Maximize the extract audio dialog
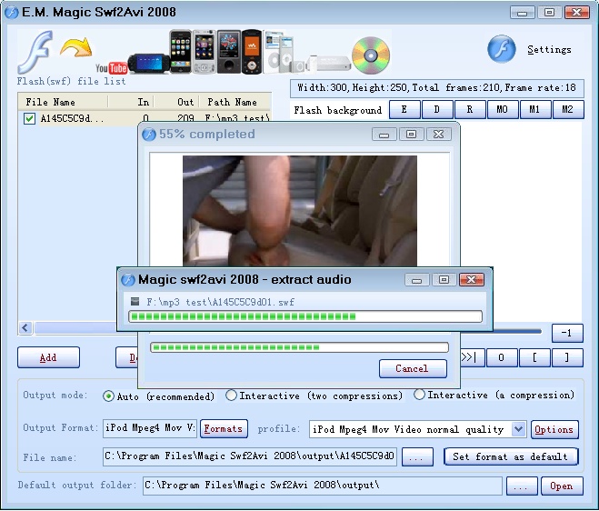Viewport: 599px width, 511px height. point(444,280)
